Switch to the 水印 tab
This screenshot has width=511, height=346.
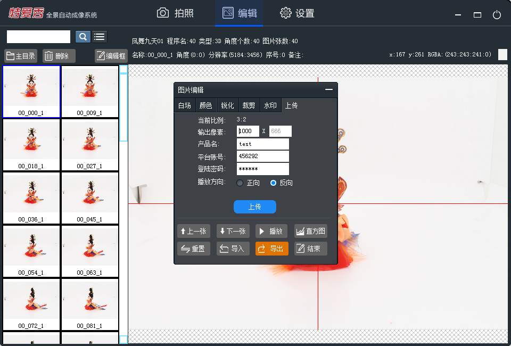pyautogui.click(x=270, y=105)
